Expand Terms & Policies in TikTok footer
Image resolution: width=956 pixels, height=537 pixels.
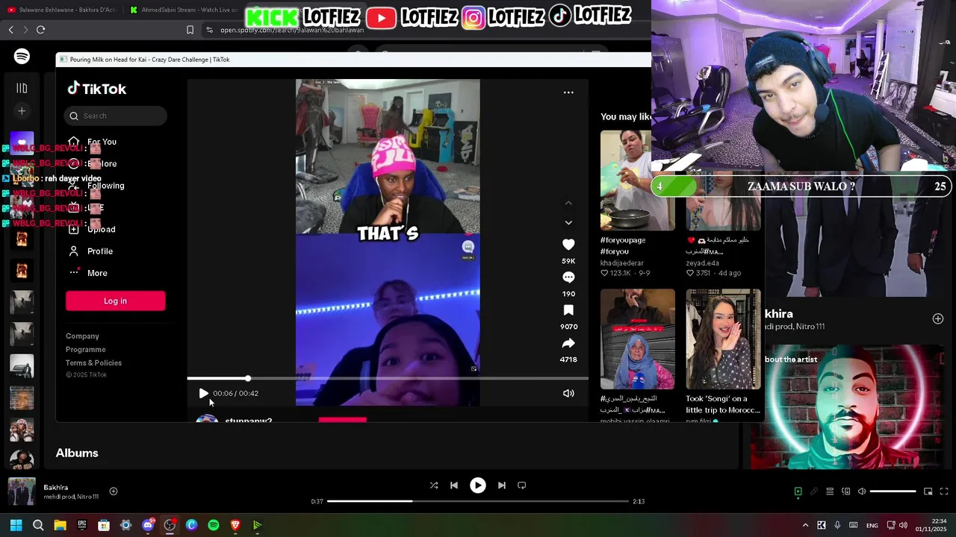93,363
